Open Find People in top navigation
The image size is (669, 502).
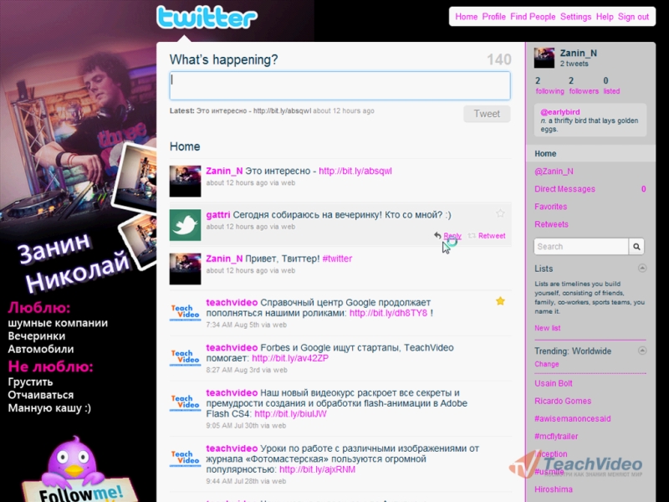tap(533, 17)
